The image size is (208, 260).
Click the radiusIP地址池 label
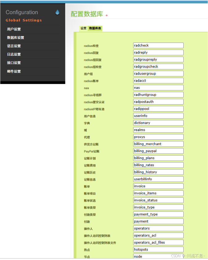tap(94, 109)
